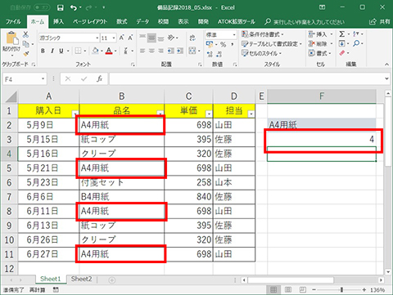Click the Comma Style icon
The width and height of the screenshot is (393, 295).
click(233, 44)
